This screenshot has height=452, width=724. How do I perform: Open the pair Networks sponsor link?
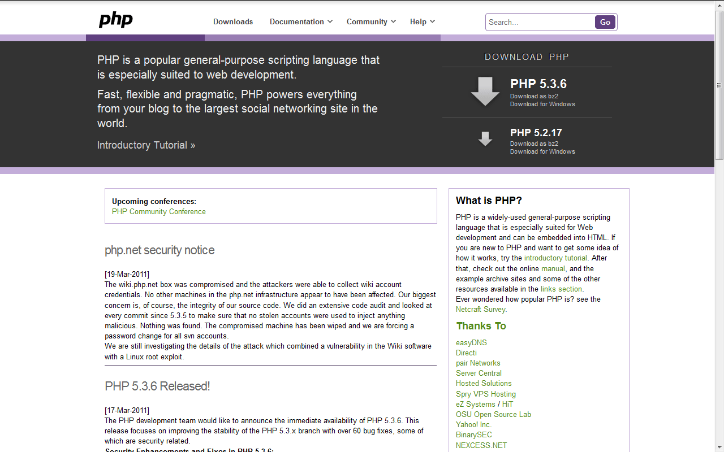tap(478, 363)
